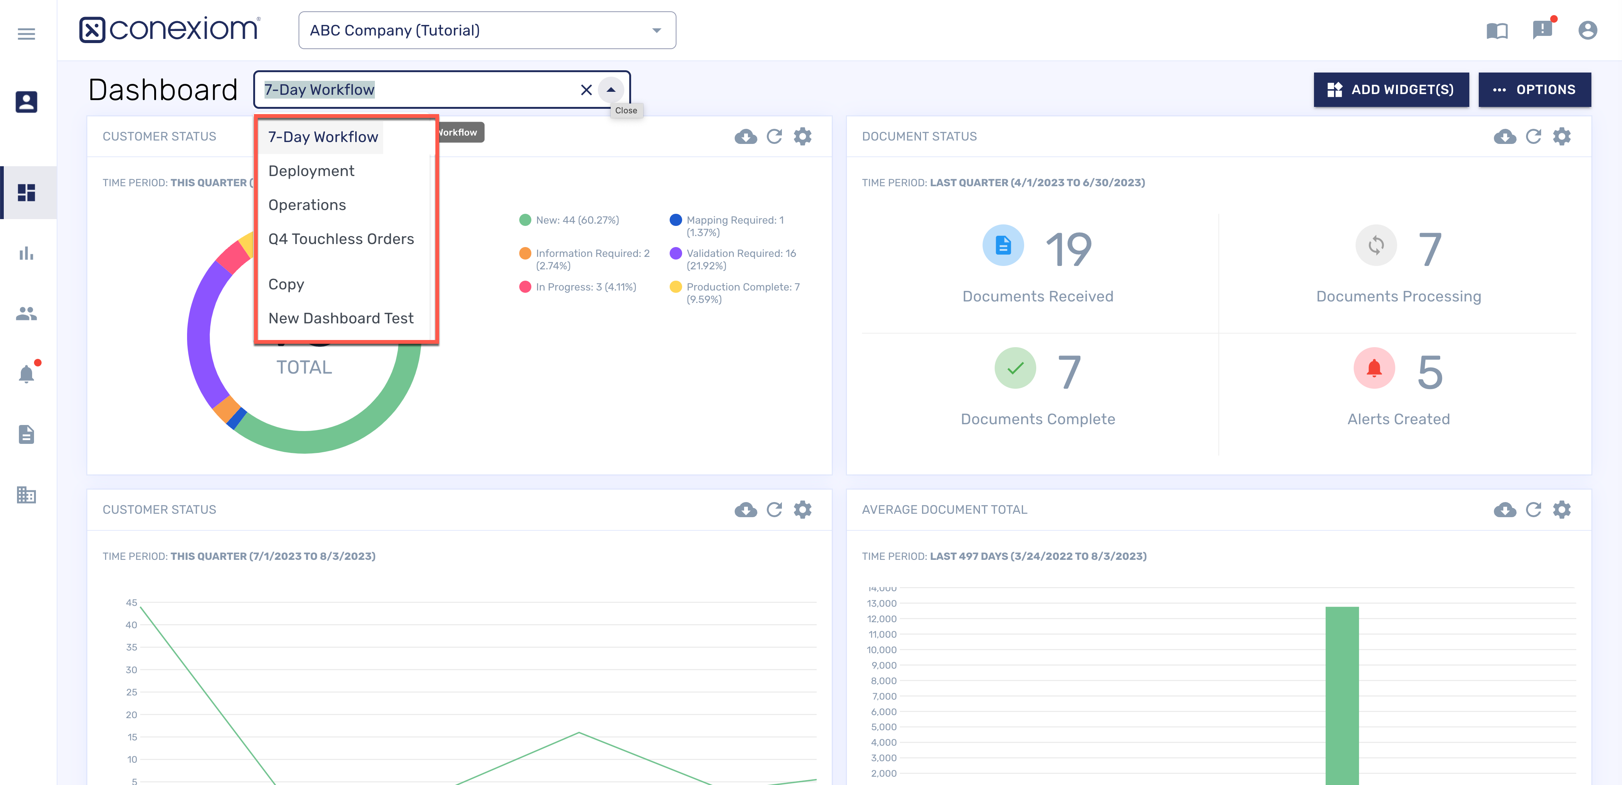Open the user guide book icon
Viewport: 1622px width, 785px height.
1497,30
